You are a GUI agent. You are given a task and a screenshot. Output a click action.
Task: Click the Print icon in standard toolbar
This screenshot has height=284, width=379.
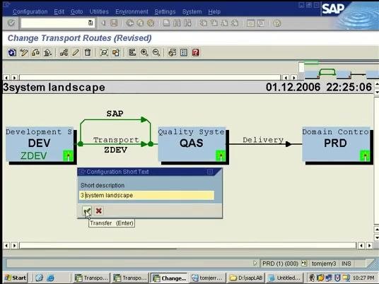166,23
